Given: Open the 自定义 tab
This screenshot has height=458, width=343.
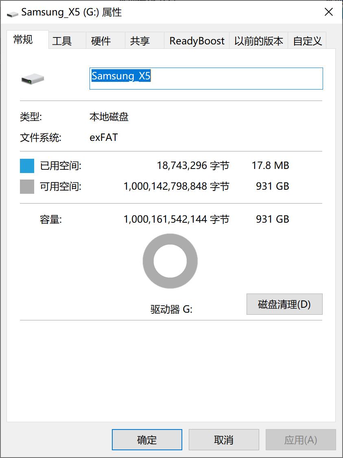Looking at the screenshot, I should tap(307, 40).
